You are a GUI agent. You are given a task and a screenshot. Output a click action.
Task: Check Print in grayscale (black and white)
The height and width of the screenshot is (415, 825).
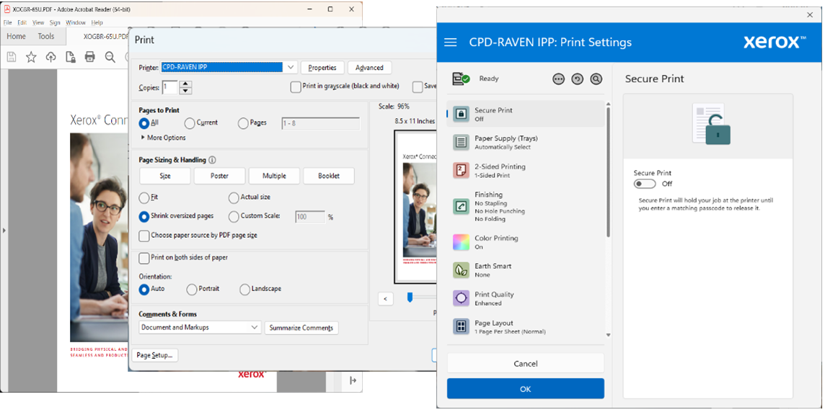[x=296, y=86]
